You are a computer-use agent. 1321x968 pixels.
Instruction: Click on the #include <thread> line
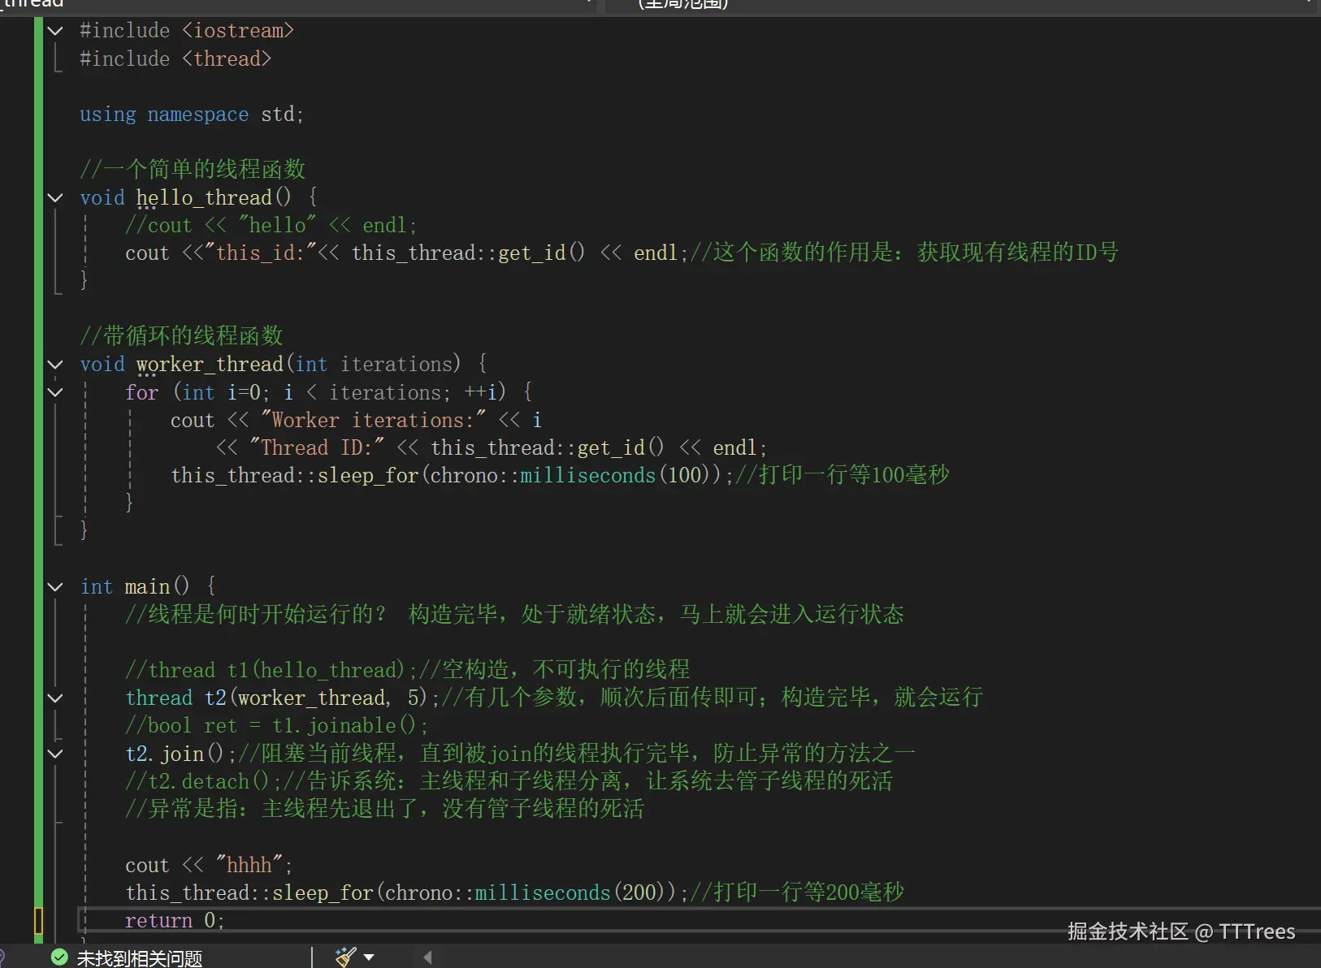[x=175, y=59]
